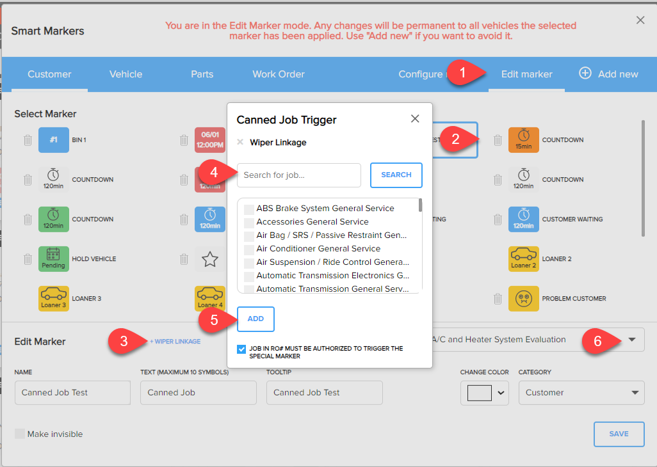Select the BIN 1 blue marker icon
Screen dimensions: 657x467
click(53, 139)
